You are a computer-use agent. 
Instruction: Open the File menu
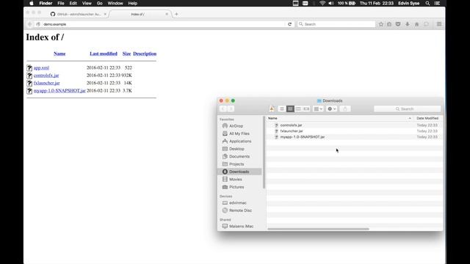pos(61,3)
